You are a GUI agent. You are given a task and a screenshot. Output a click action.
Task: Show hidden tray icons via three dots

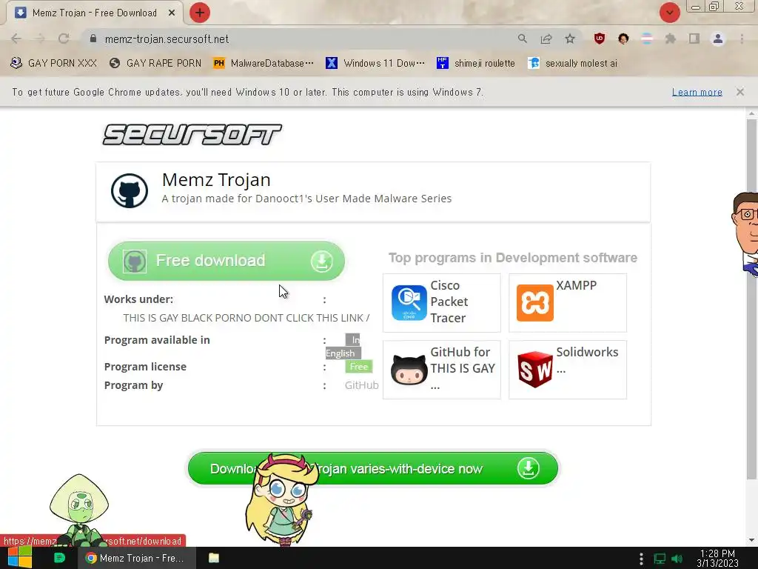click(641, 559)
